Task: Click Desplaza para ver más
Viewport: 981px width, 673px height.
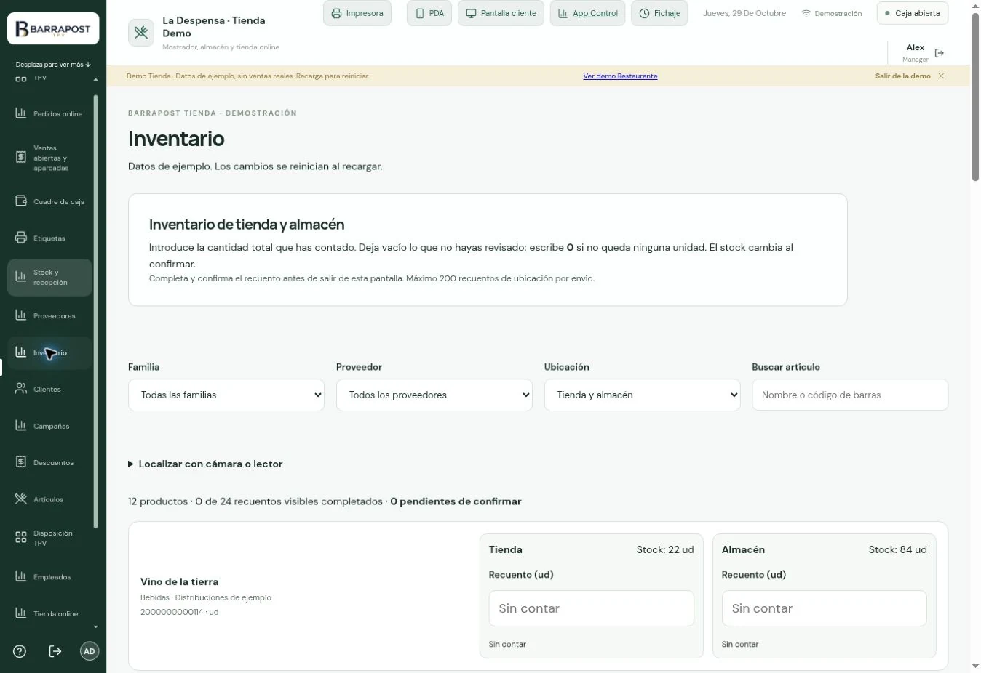Action: tap(53, 65)
